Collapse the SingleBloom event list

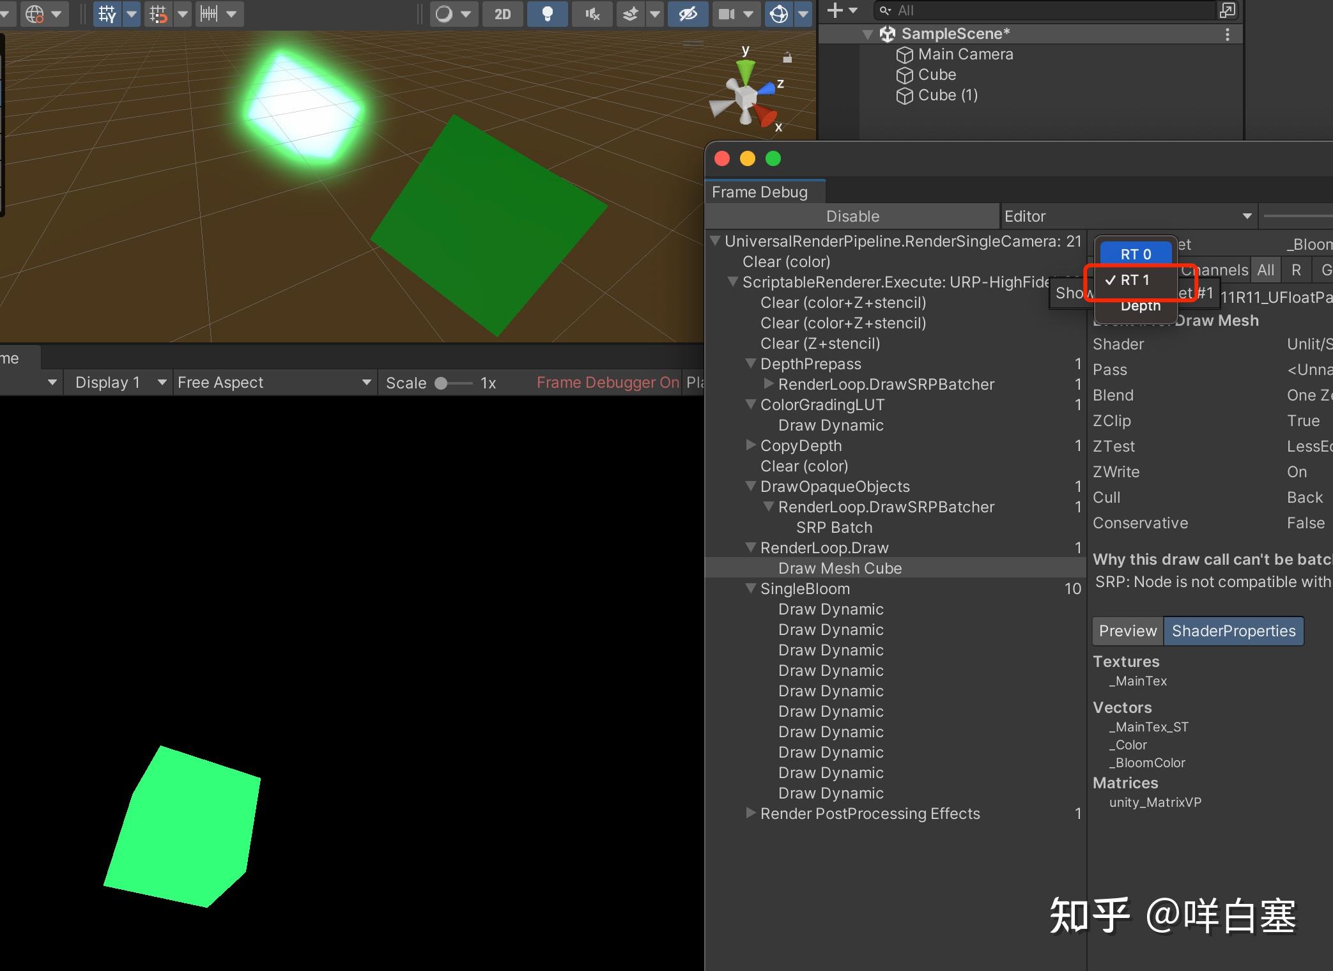coord(751,588)
